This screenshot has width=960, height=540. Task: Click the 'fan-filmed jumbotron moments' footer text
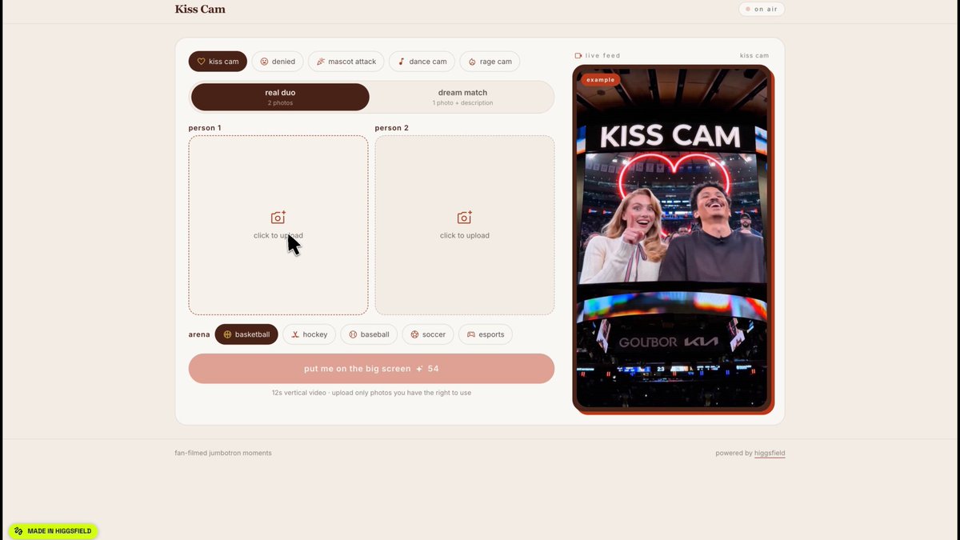pyautogui.click(x=223, y=453)
